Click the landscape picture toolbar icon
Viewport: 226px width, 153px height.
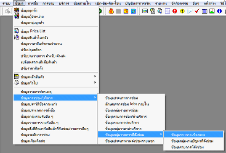[212, 11]
